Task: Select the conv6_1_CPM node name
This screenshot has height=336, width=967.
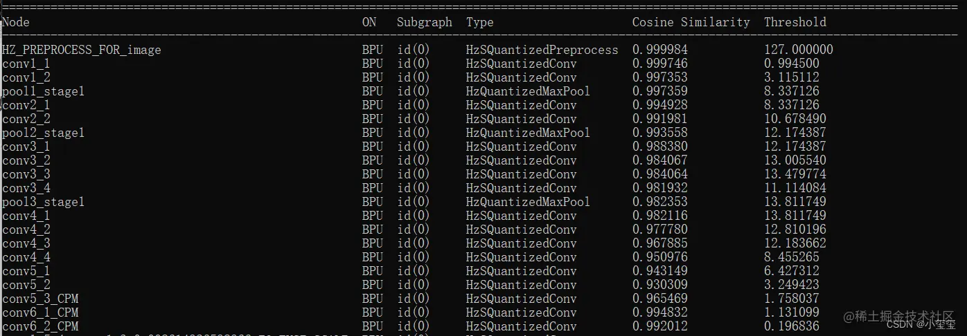Action: [x=40, y=312]
